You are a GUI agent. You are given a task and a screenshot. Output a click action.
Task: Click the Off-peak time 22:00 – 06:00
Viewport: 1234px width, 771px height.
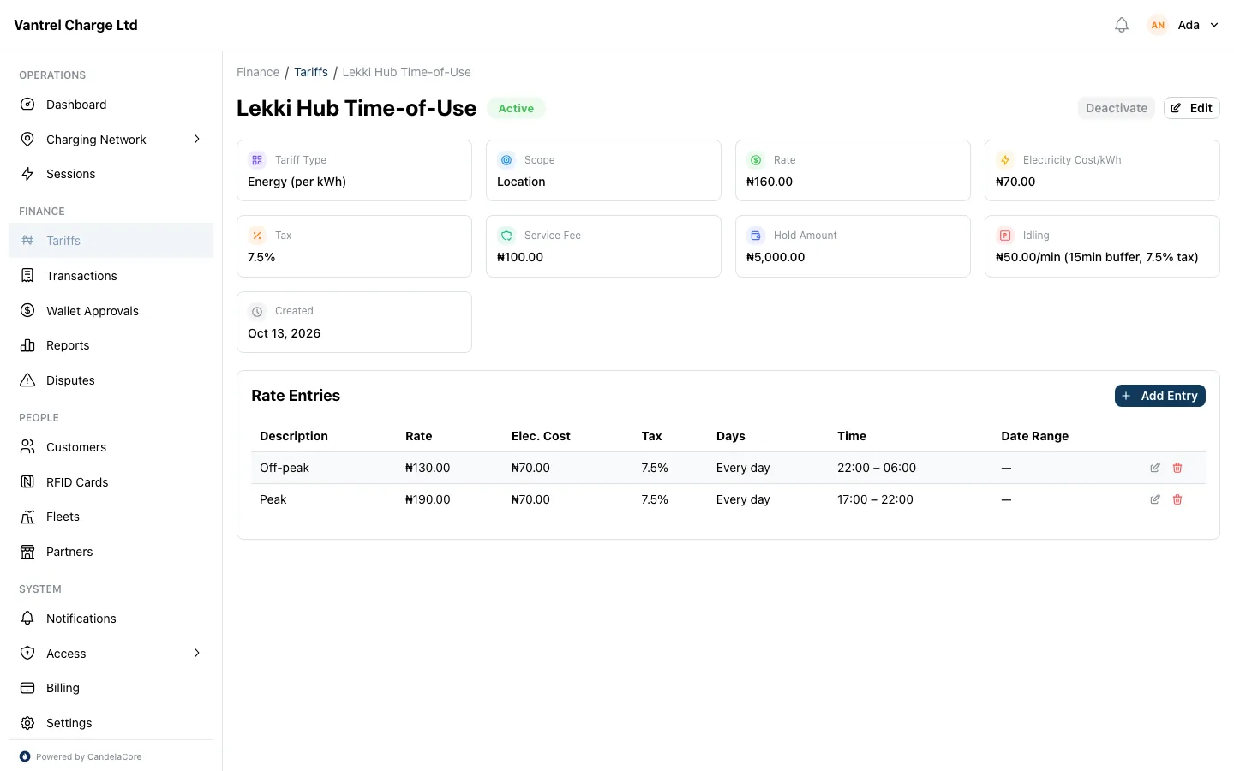[877, 468]
